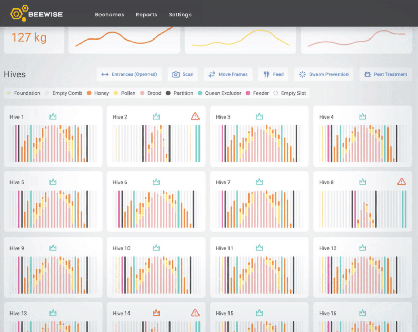Click the Hive 2 warning triangle
418x332 pixels.
click(195, 116)
